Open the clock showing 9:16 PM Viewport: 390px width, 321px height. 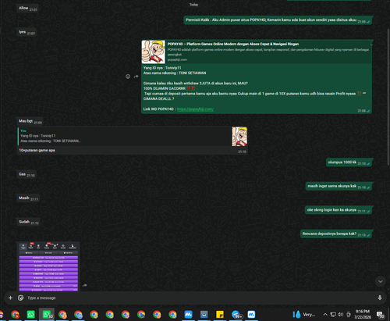pyautogui.click(x=363, y=315)
